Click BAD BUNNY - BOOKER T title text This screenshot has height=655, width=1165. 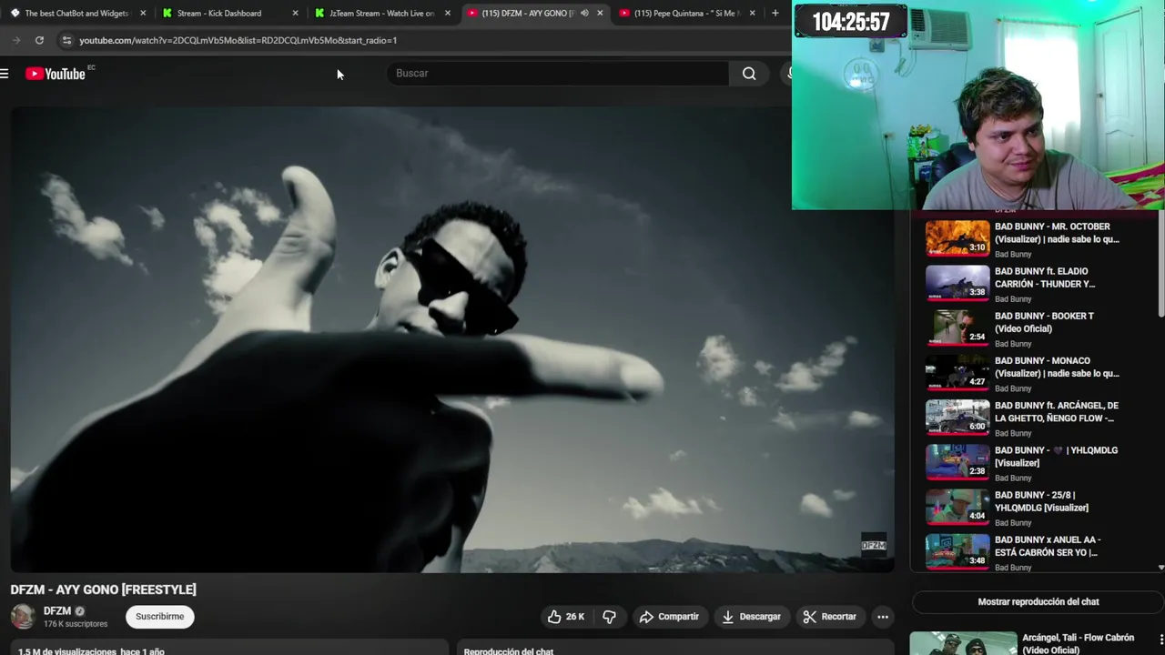tap(1044, 322)
